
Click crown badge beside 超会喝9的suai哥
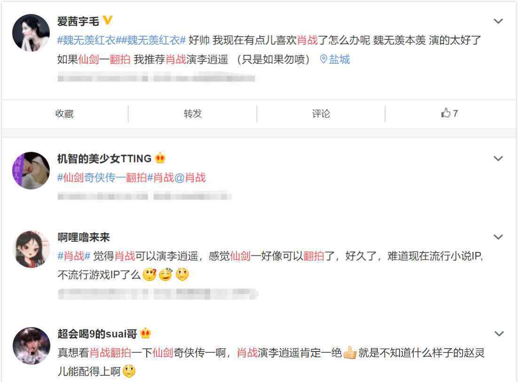(145, 333)
